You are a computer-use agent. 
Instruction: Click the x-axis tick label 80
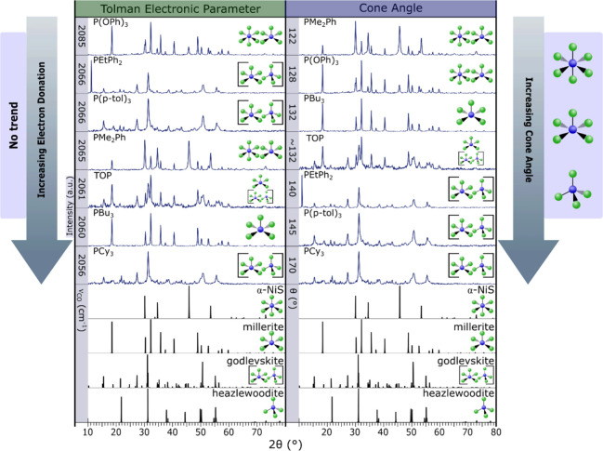(x=496, y=431)
